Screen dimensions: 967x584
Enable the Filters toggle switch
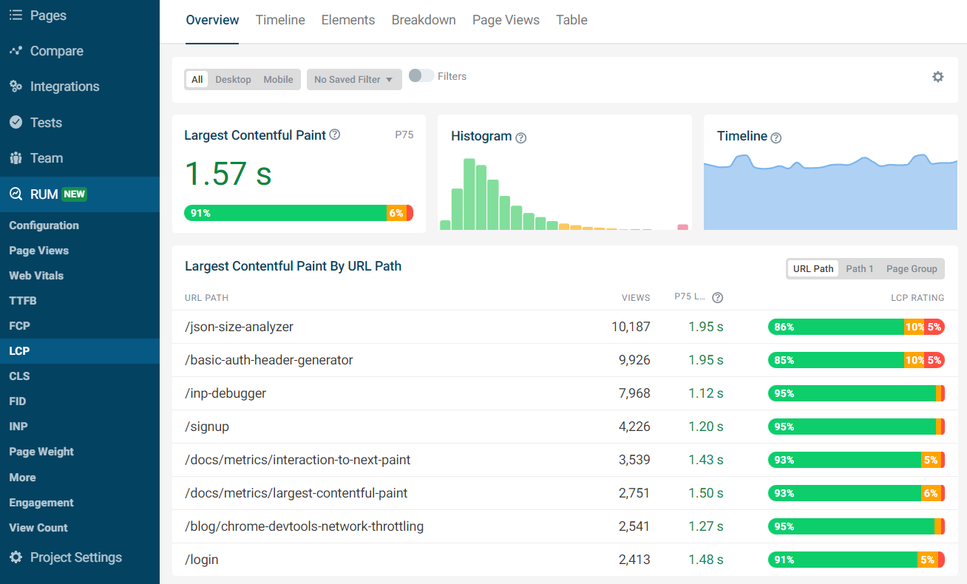(x=420, y=75)
